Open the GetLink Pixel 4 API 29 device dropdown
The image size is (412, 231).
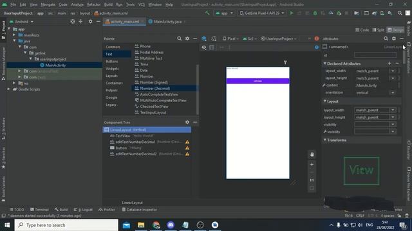pyautogui.click(x=262, y=13)
